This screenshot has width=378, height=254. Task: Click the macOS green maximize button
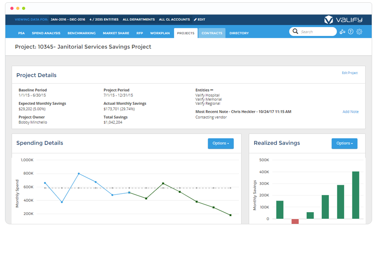click(23, 8)
